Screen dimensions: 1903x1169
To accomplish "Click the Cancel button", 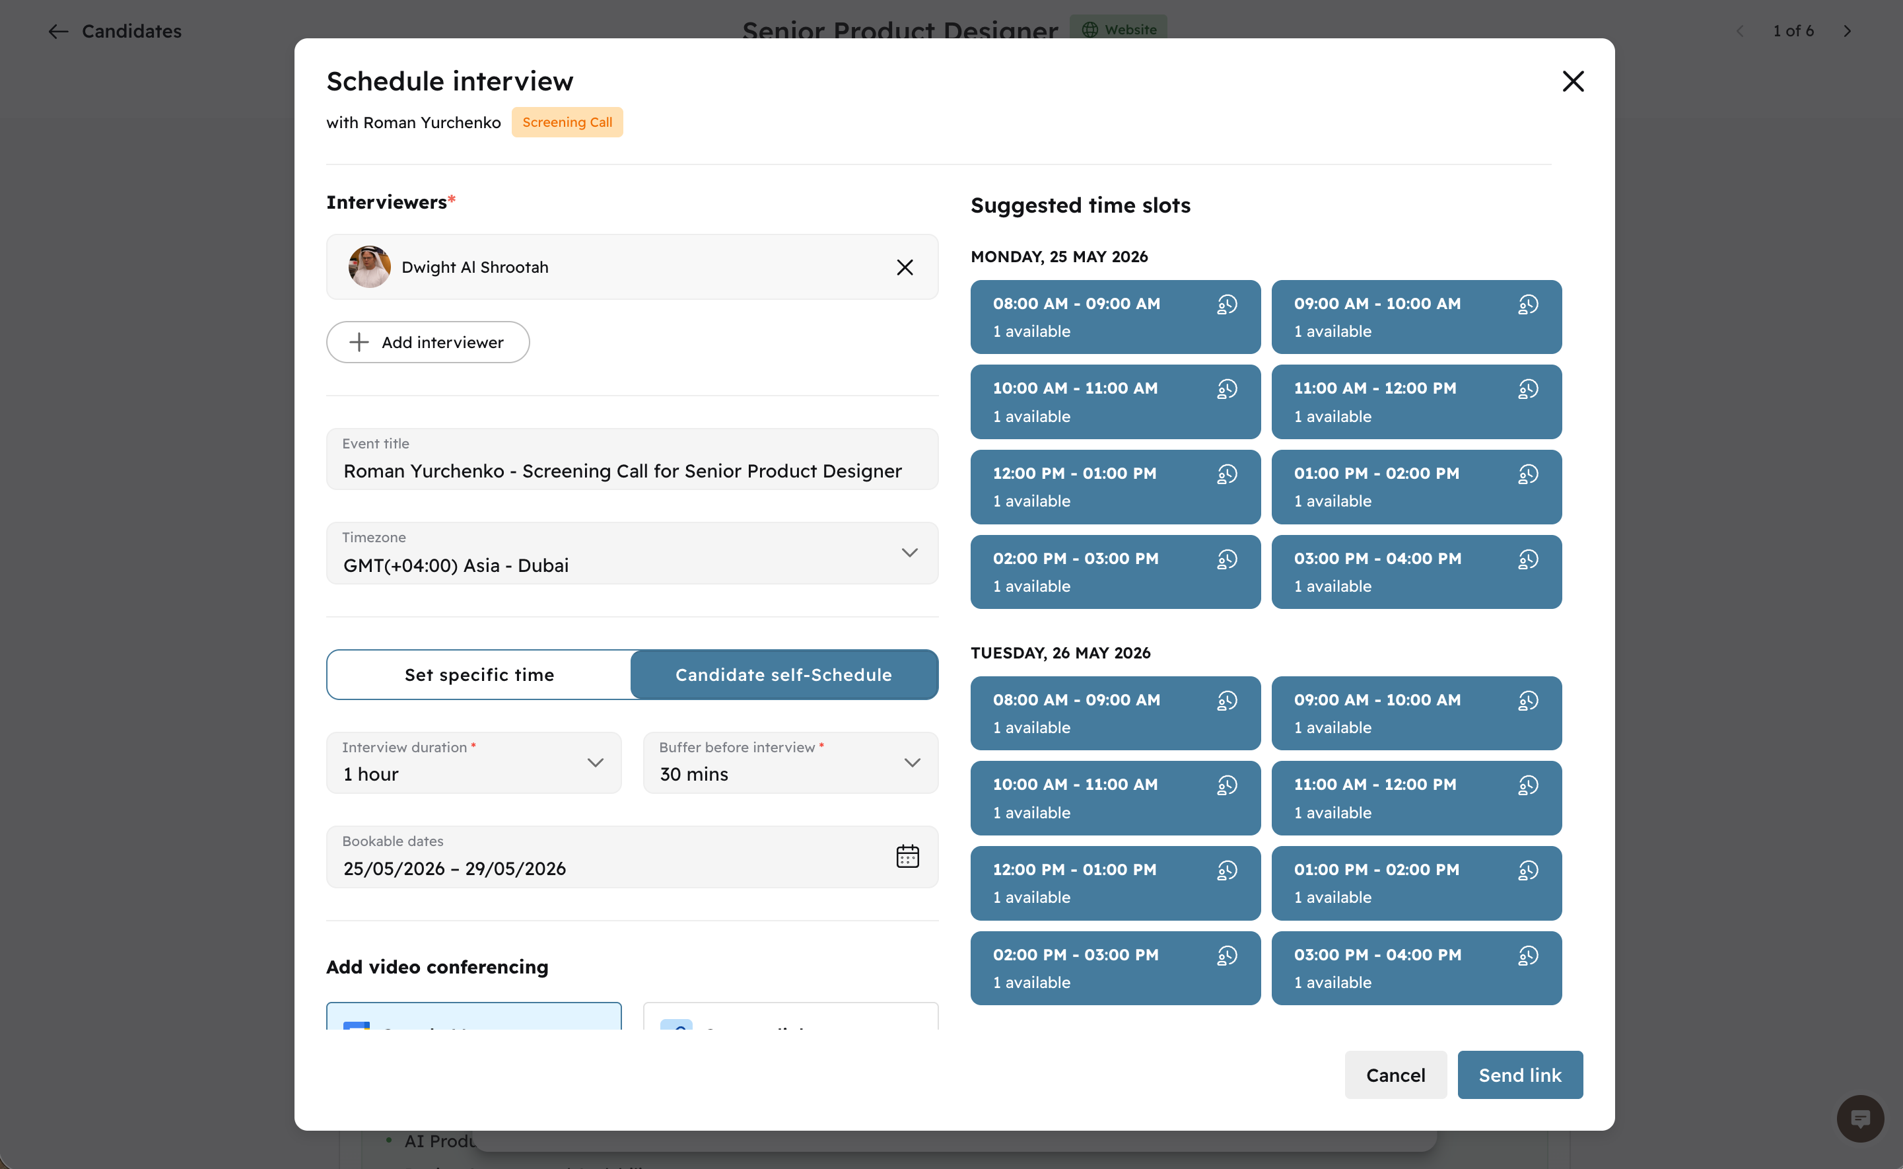I will [x=1395, y=1075].
